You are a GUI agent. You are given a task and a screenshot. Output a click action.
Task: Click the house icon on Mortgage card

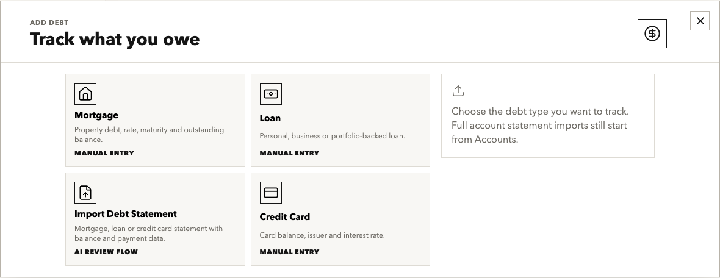[x=85, y=94]
